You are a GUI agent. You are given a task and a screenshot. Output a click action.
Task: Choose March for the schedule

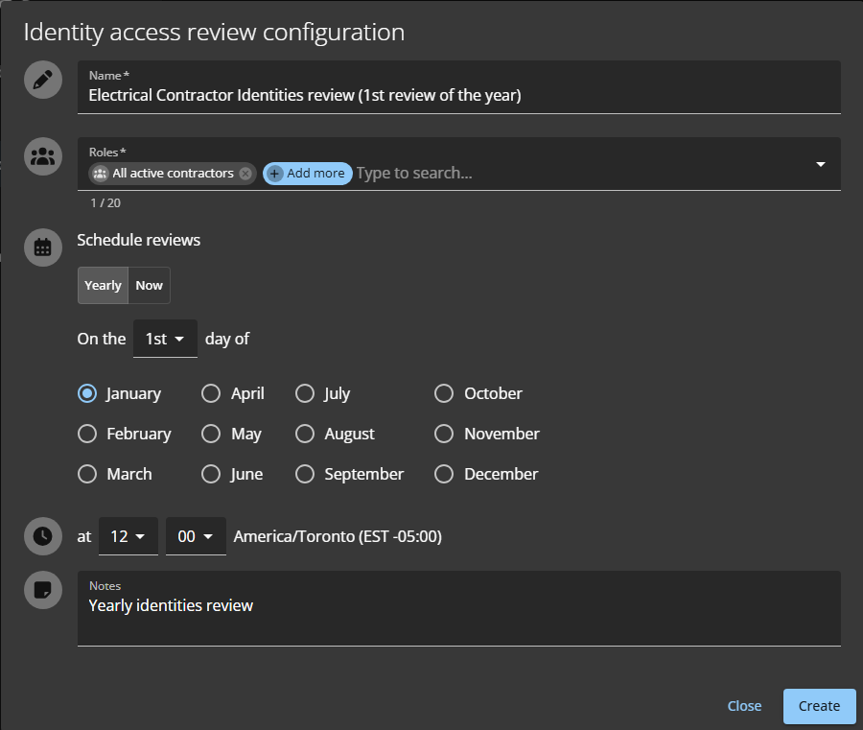coord(87,474)
